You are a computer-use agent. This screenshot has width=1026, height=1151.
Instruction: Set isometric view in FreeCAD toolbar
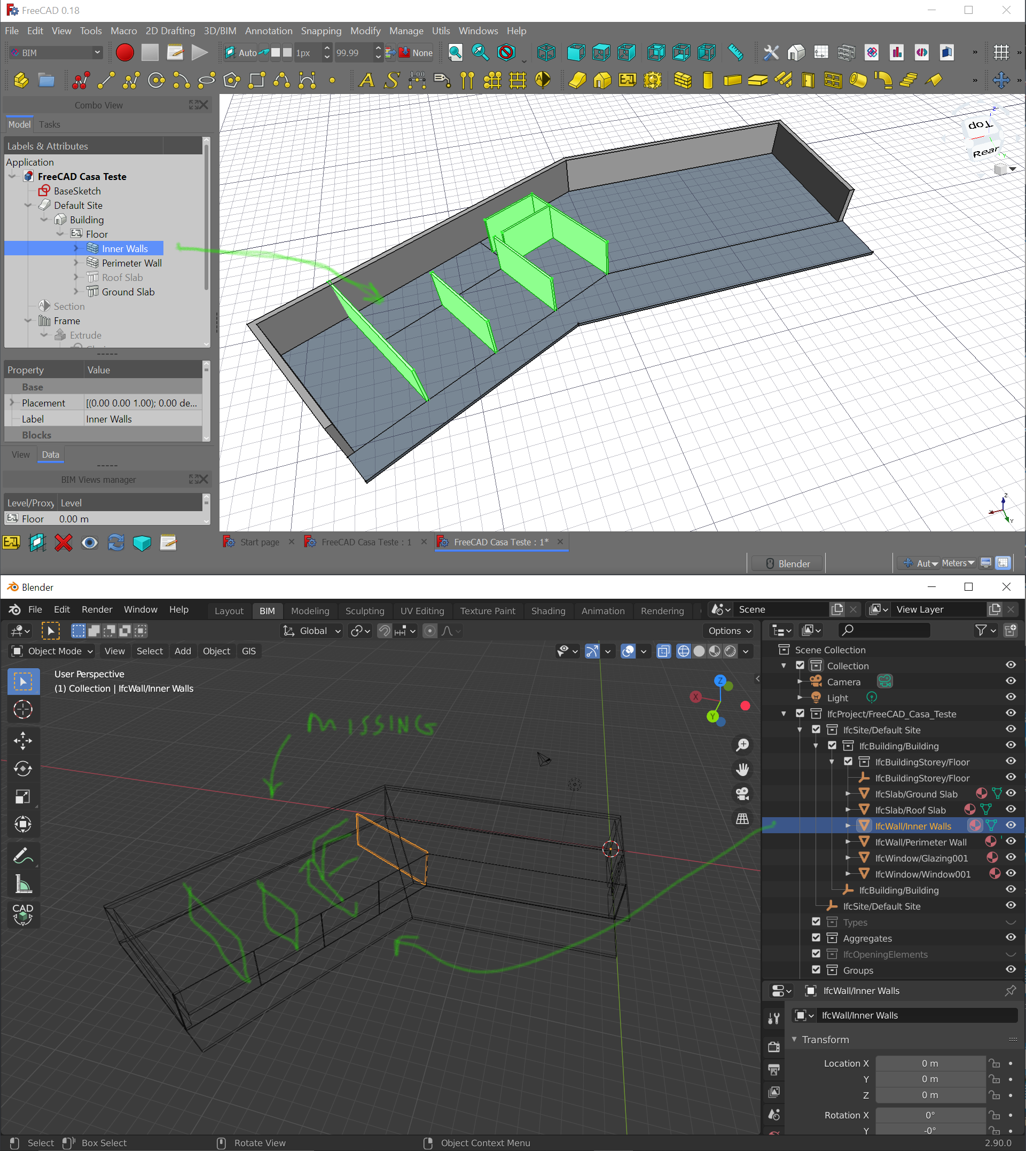click(546, 52)
